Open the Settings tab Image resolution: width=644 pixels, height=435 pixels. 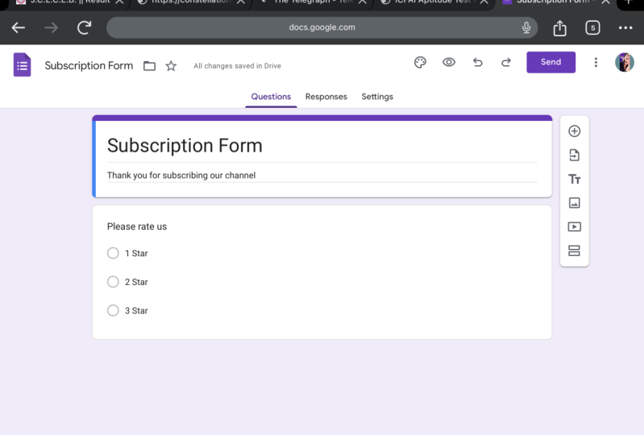pyautogui.click(x=377, y=97)
